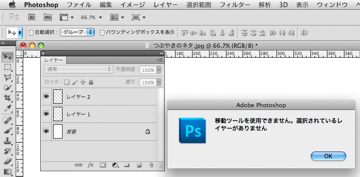
Task: Align top edges in options bar
Action: 184,33
